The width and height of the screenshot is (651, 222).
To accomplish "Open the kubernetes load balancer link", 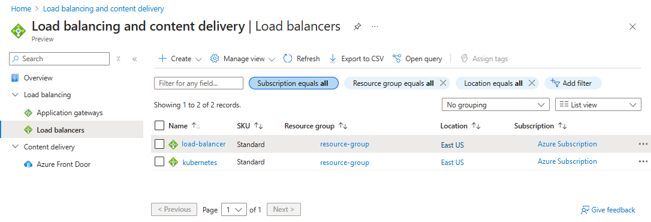I will coord(200,163).
